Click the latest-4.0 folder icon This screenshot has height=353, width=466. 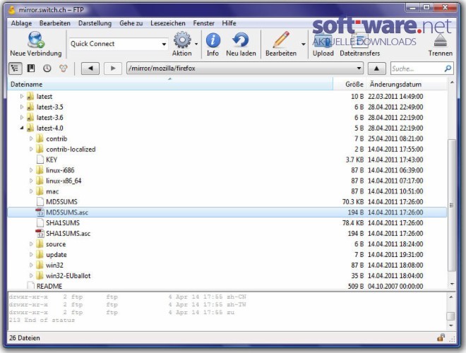[30, 128]
